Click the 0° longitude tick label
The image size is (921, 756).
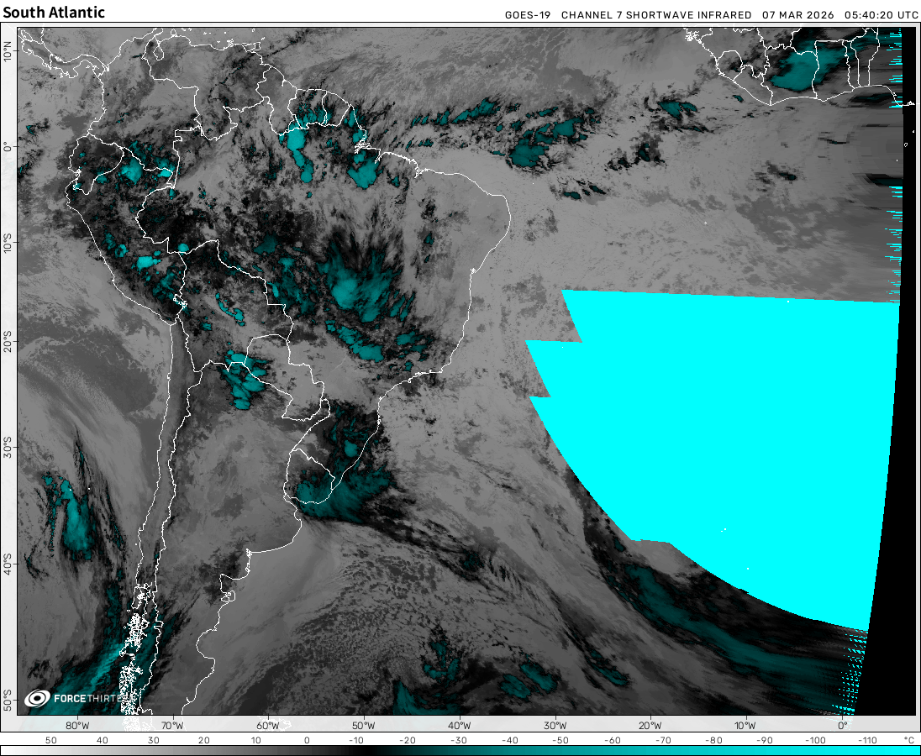click(842, 726)
